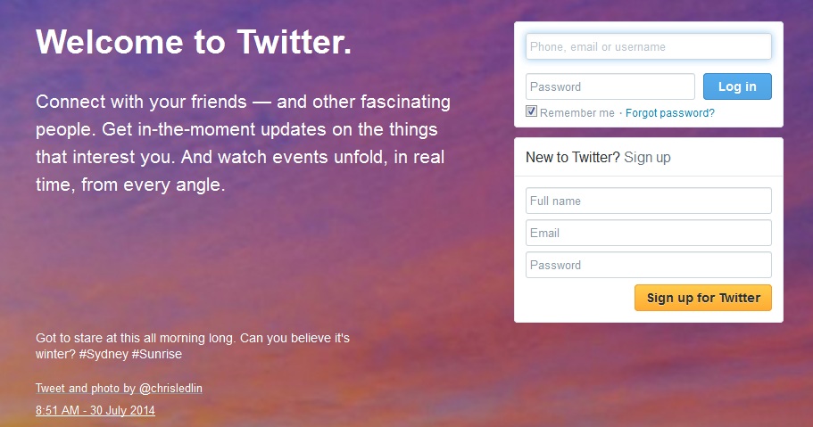Click into the Email signup field
This screenshot has width=813, height=427.
pyautogui.click(x=648, y=233)
